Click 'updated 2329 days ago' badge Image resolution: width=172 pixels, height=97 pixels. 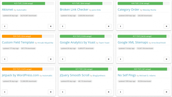[x=127, y=16]
